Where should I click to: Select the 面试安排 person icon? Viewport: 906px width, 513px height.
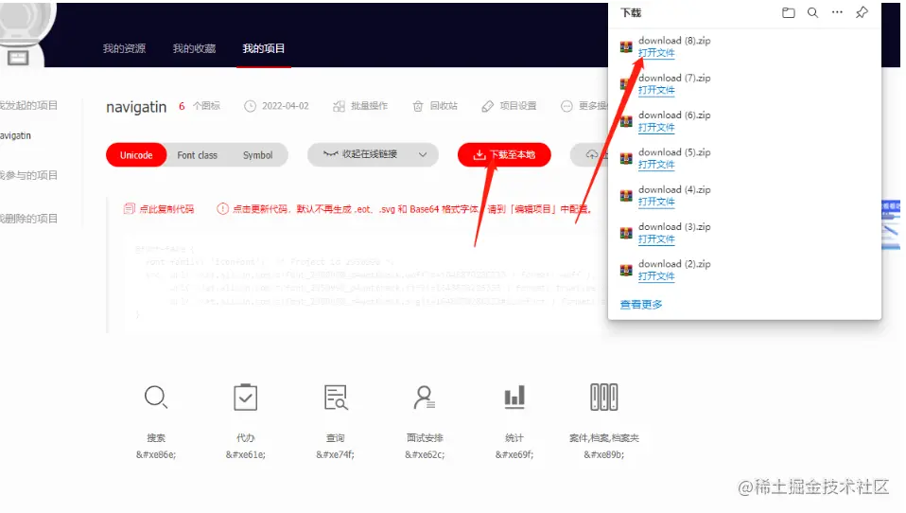tap(425, 398)
